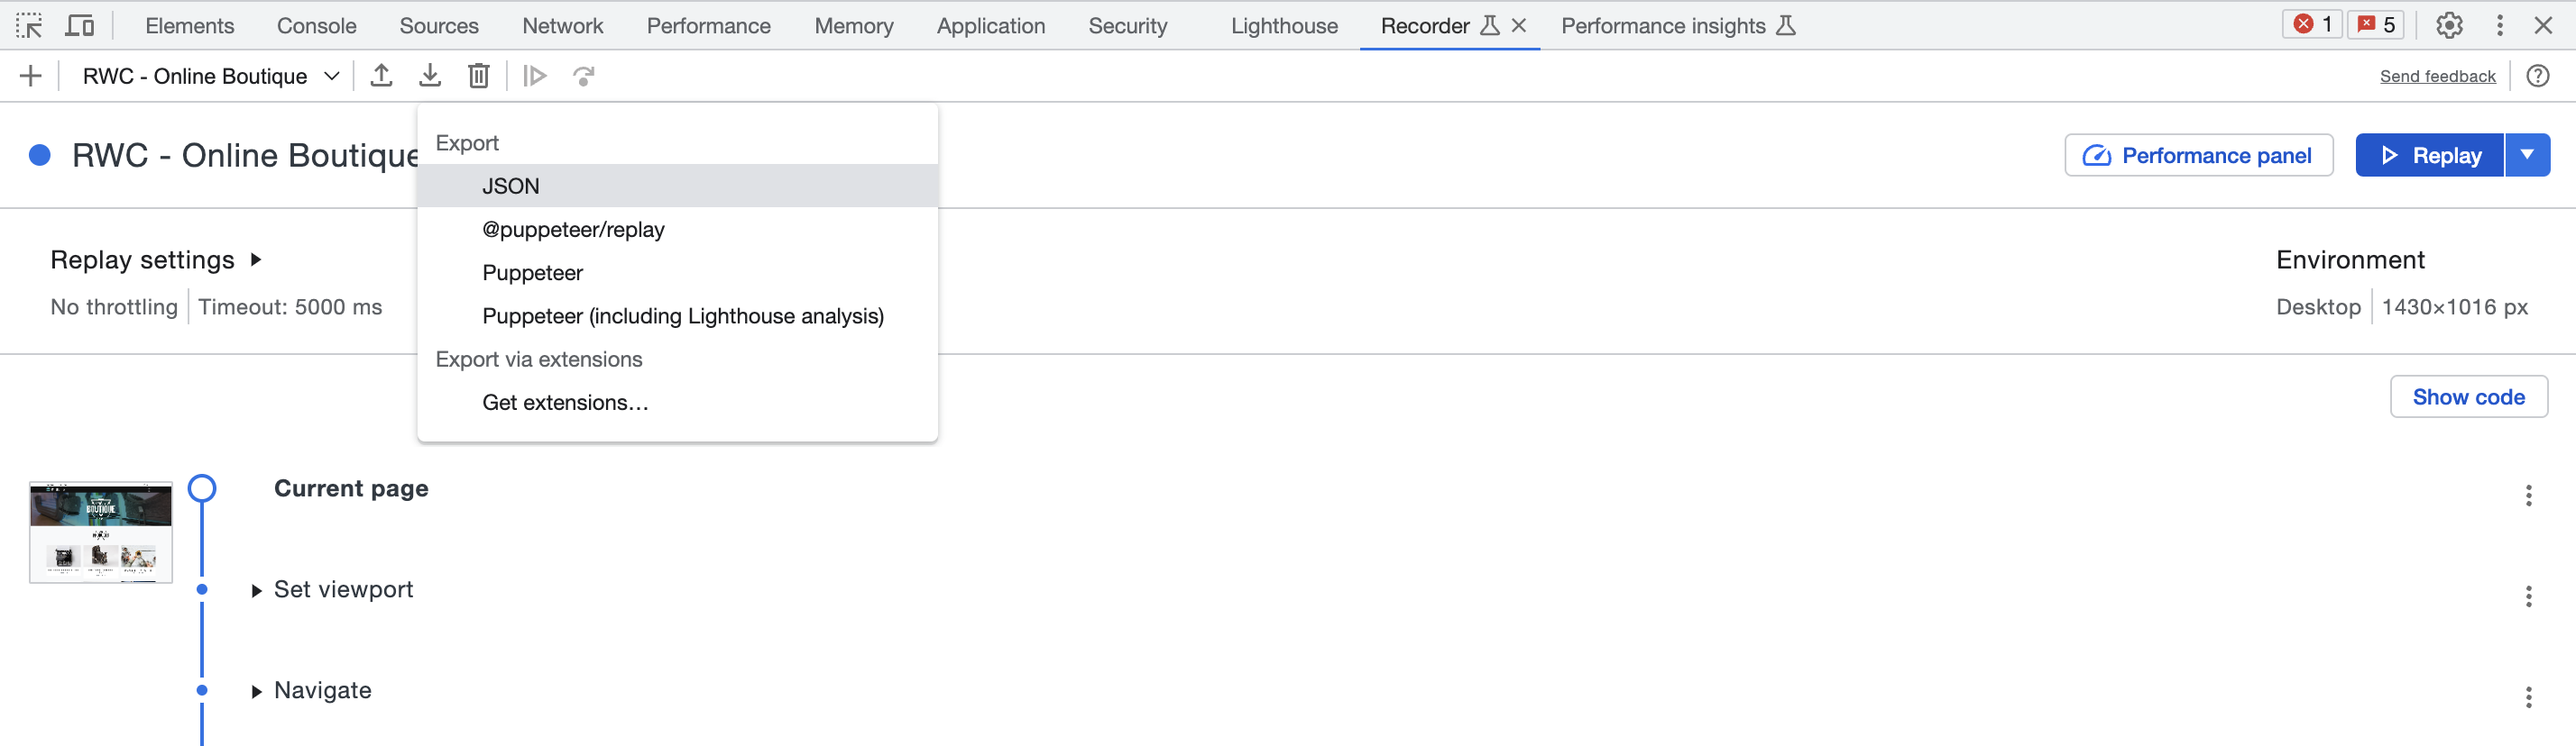Open DevTools settings gear icon

point(2449,25)
